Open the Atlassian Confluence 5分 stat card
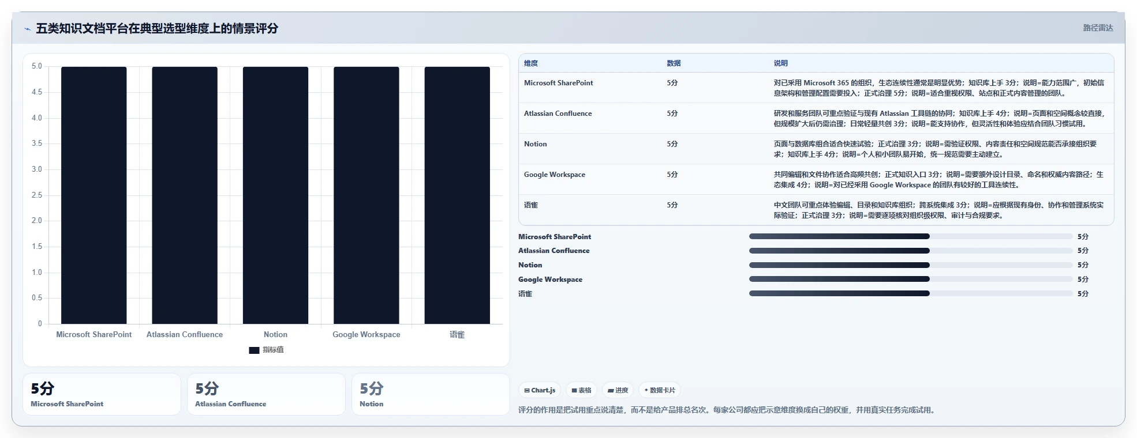Viewport: 1137px width, 438px height. coord(266,394)
